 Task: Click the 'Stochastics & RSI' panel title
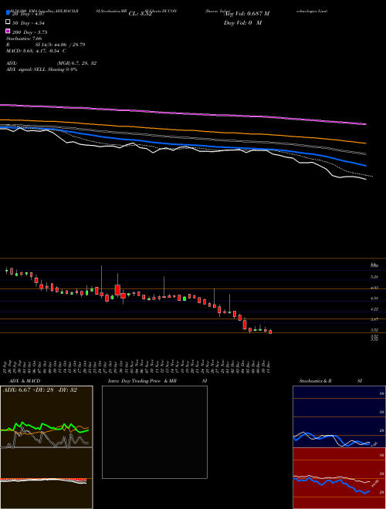[x=330, y=381]
